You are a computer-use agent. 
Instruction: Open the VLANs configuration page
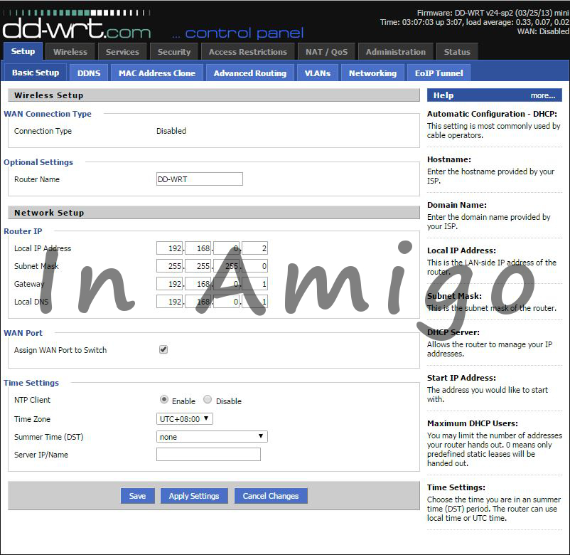[317, 72]
